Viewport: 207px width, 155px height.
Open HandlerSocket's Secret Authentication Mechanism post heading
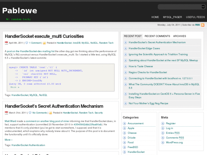[54, 106]
